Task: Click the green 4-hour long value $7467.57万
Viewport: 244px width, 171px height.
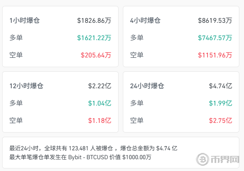Action: pyautogui.click(x=215, y=38)
